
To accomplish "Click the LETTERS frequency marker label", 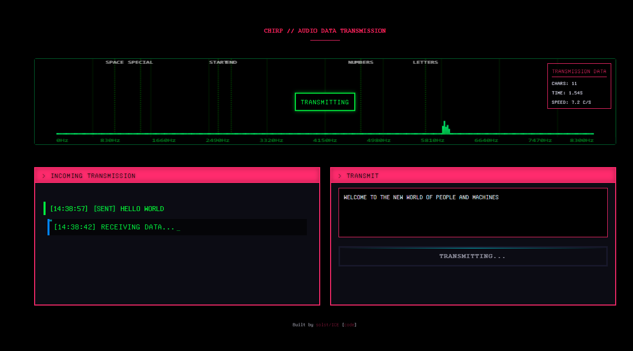I will pos(426,62).
